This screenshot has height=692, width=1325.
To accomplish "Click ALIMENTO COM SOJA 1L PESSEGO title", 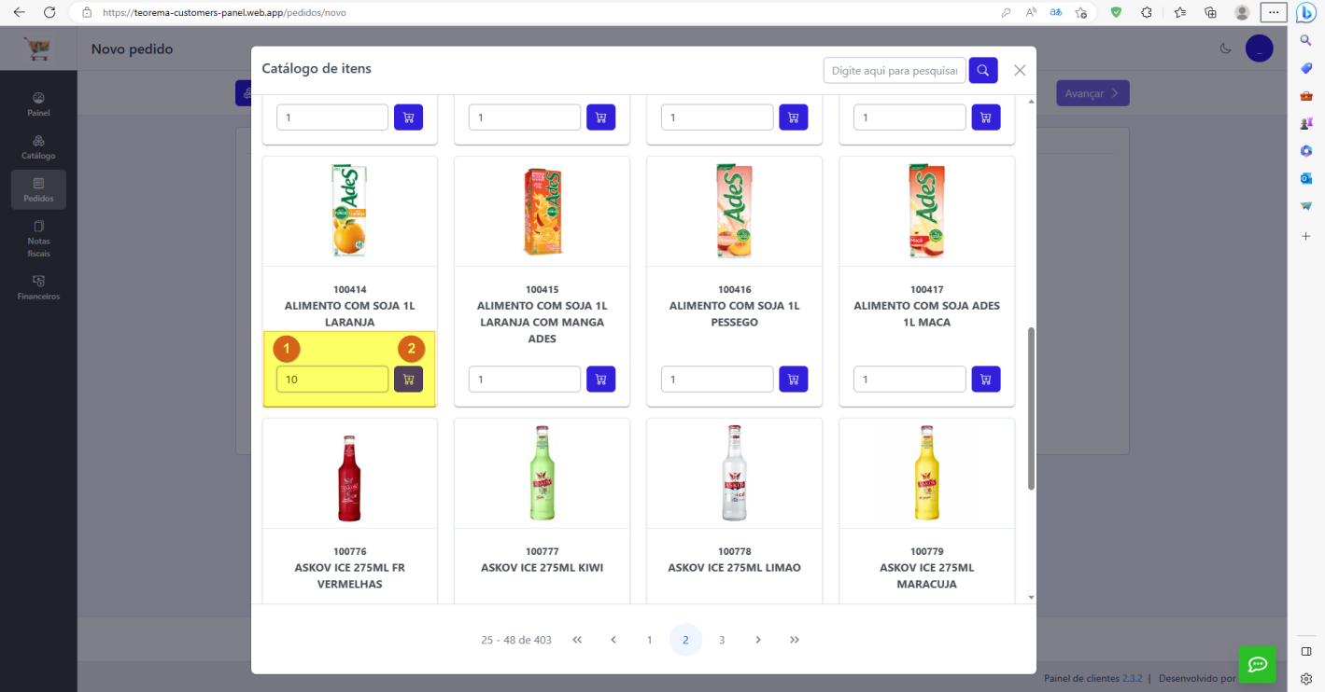I will [735, 314].
